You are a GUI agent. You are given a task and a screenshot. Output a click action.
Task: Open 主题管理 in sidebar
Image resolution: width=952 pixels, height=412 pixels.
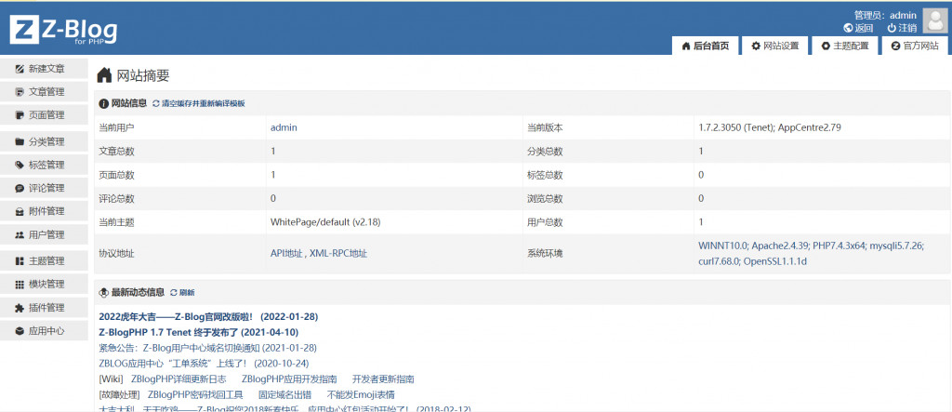pyautogui.click(x=43, y=261)
